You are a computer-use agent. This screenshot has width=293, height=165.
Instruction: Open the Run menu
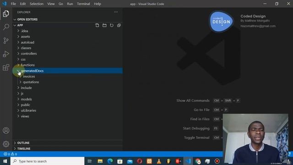click(x=70, y=4)
